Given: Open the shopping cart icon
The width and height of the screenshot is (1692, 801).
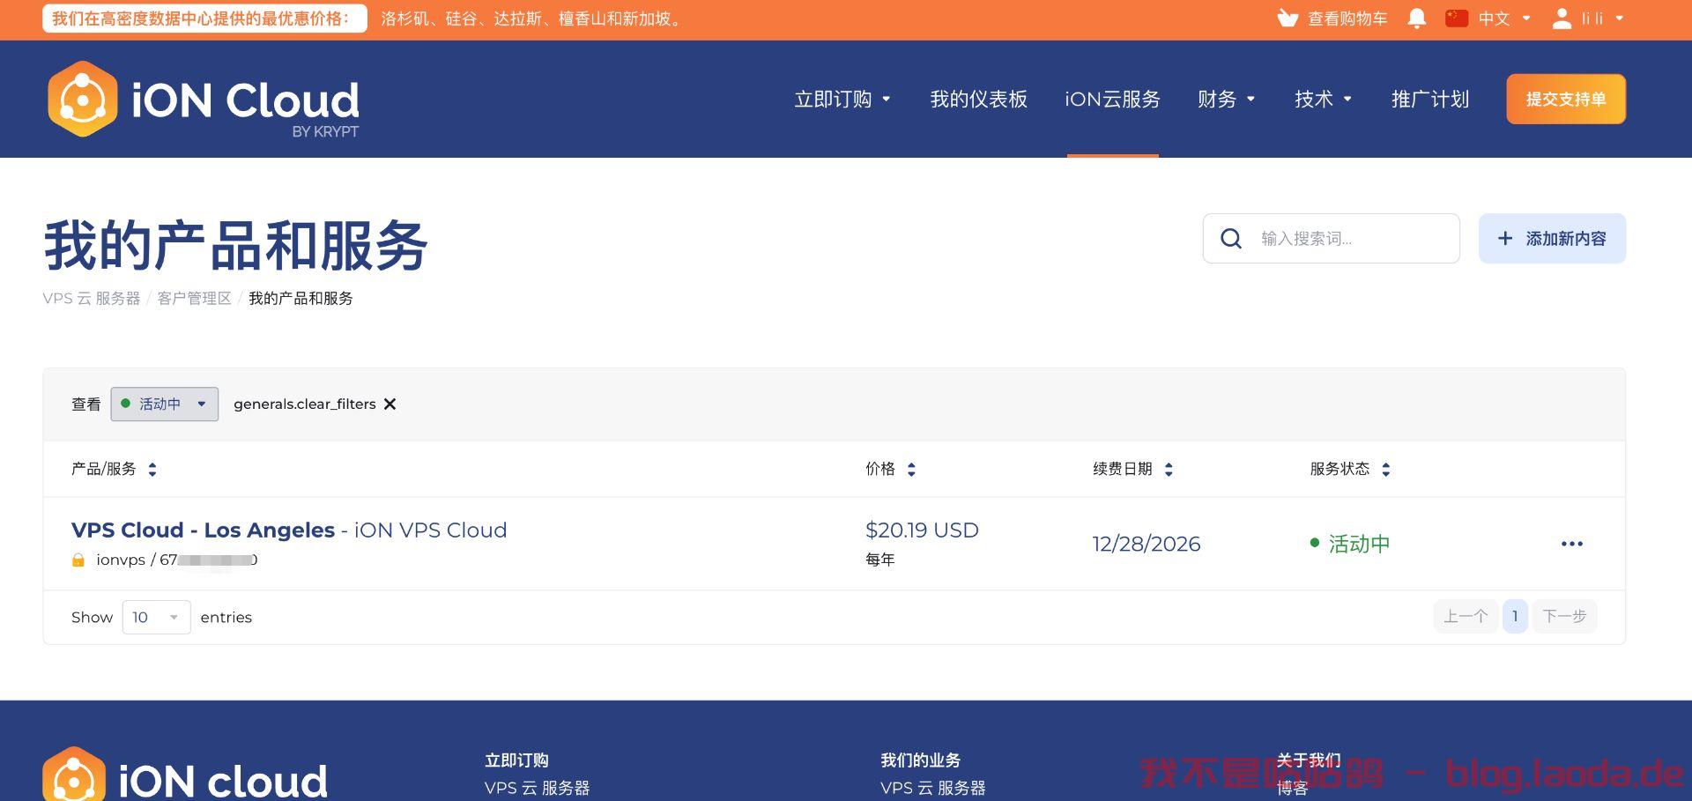Looking at the screenshot, I should pyautogui.click(x=1288, y=19).
